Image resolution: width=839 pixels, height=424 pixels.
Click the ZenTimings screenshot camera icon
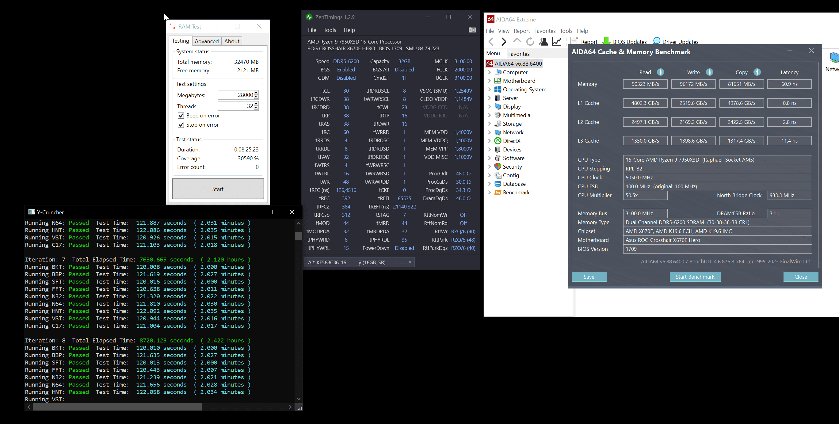tap(472, 30)
